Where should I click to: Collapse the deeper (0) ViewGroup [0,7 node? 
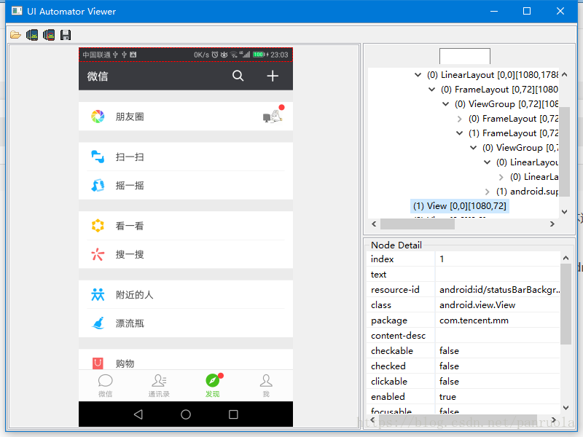[473, 148]
